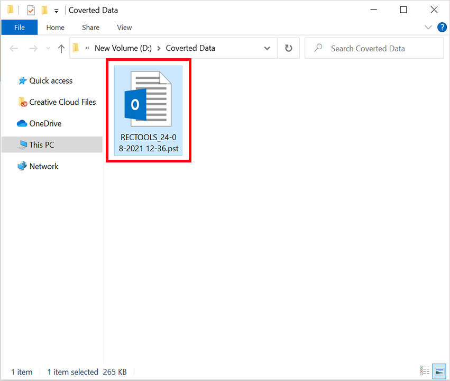Open the Share ribbon tab
The image size is (450, 381).
click(91, 28)
